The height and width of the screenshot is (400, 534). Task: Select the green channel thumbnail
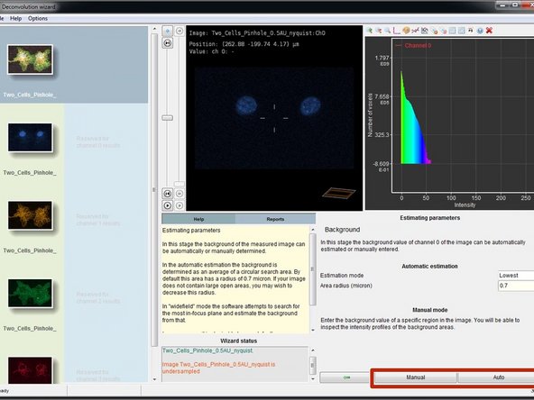coord(30,293)
